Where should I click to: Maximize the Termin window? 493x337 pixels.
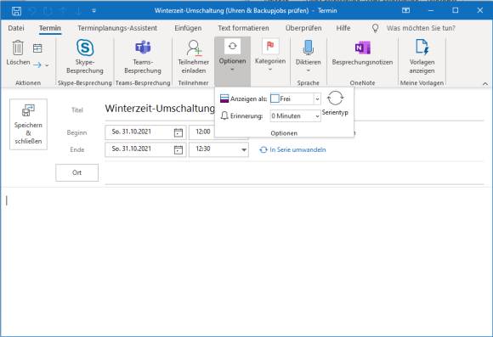(455, 10)
